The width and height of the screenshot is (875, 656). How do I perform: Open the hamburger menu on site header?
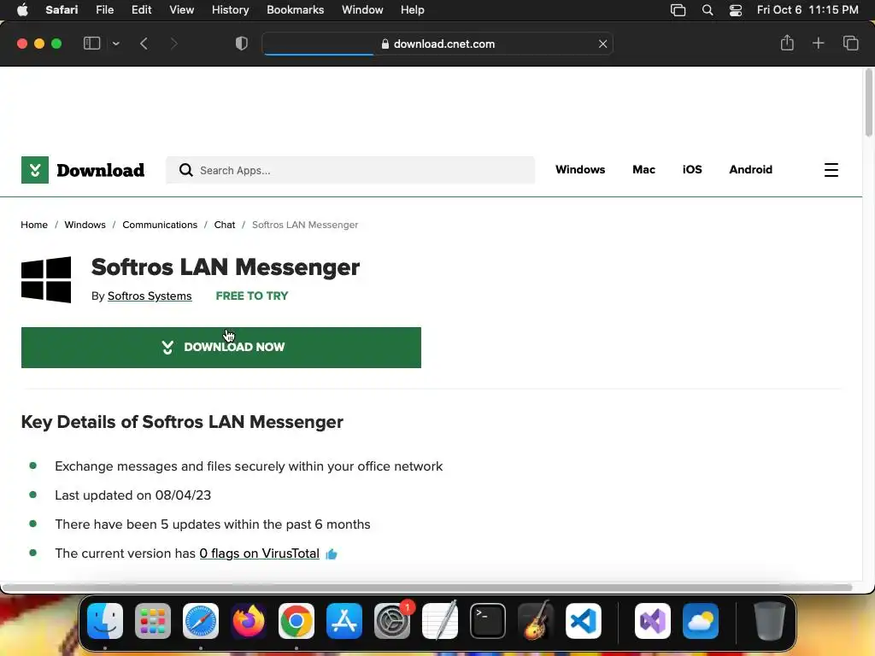click(x=831, y=170)
